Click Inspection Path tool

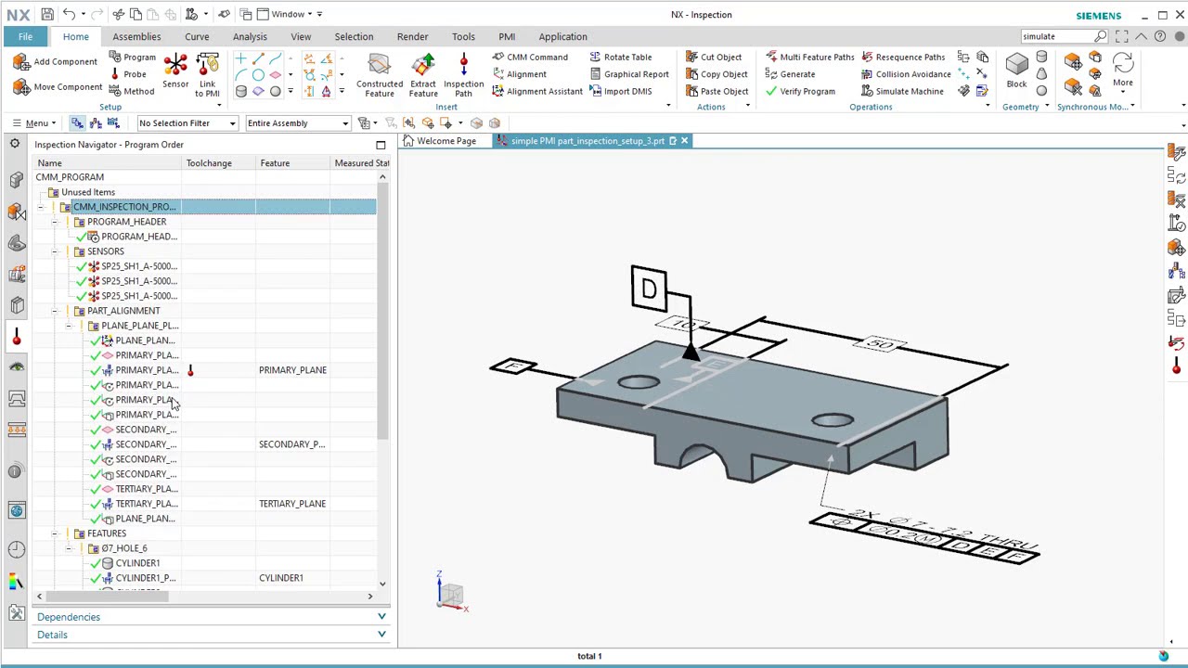pyautogui.click(x=463, y=75)
